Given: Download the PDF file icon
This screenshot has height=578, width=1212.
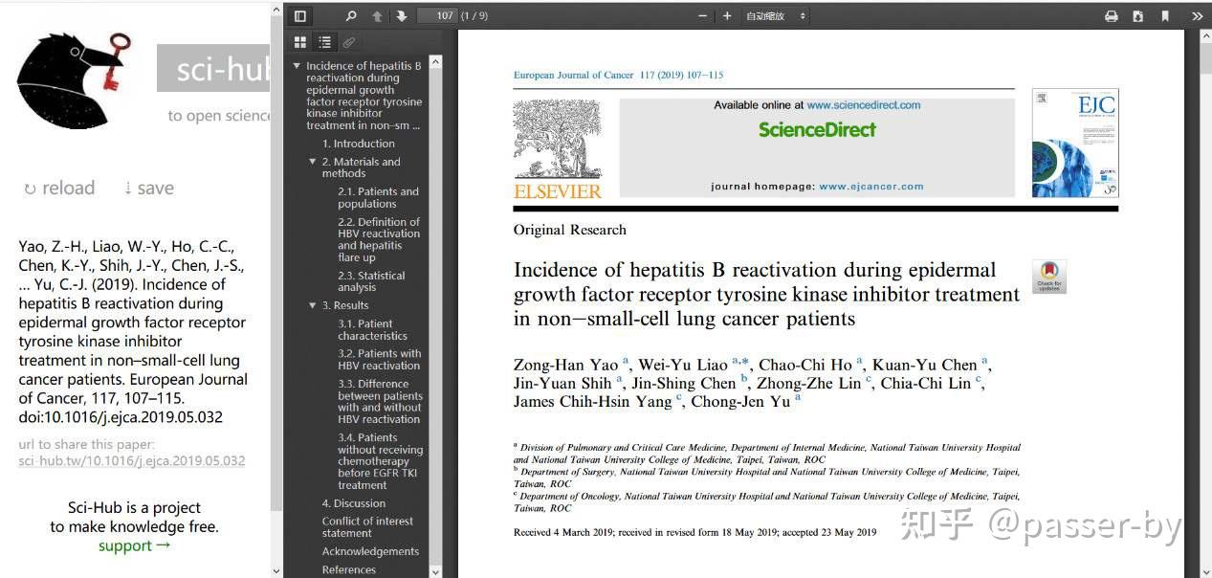Looking at the screenshot, I should tap(1138, 16).
